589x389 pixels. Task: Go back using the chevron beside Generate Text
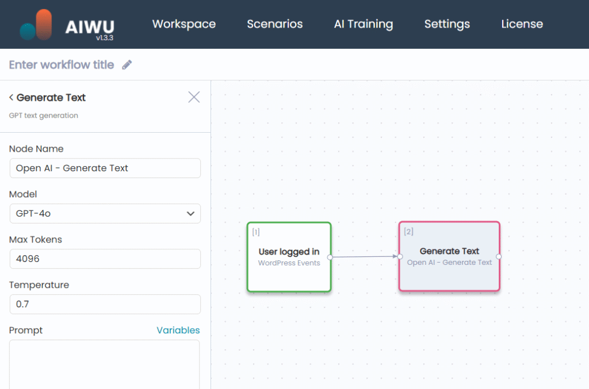tap(12, 98)
